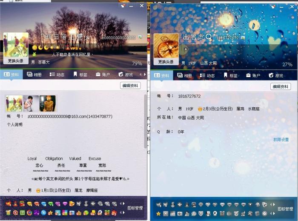Image resolution: width=298 pixels, height=221 pixels.
Task: Click the gray clover icon in right window
Action: 257,214
